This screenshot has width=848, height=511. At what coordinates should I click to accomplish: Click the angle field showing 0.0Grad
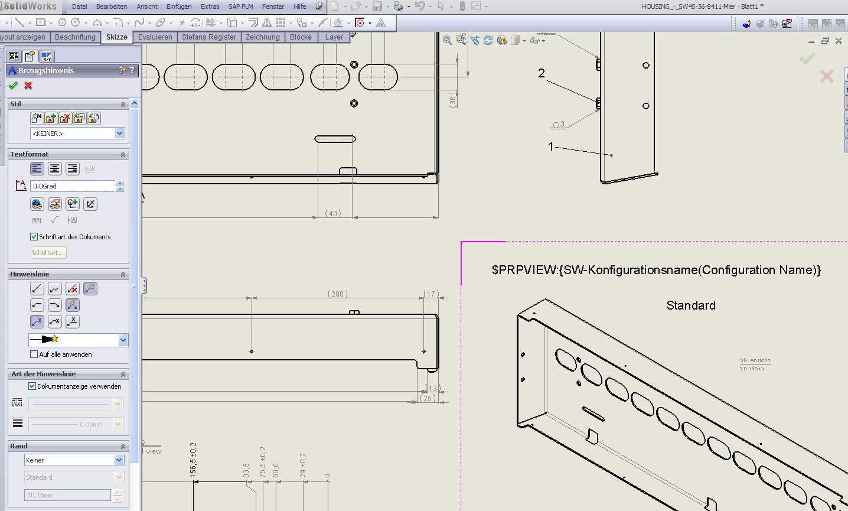[73, 186]
